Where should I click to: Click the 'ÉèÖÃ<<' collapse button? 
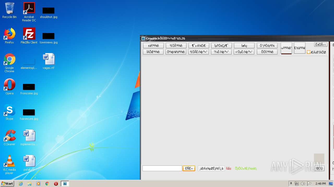click(321, 45)
